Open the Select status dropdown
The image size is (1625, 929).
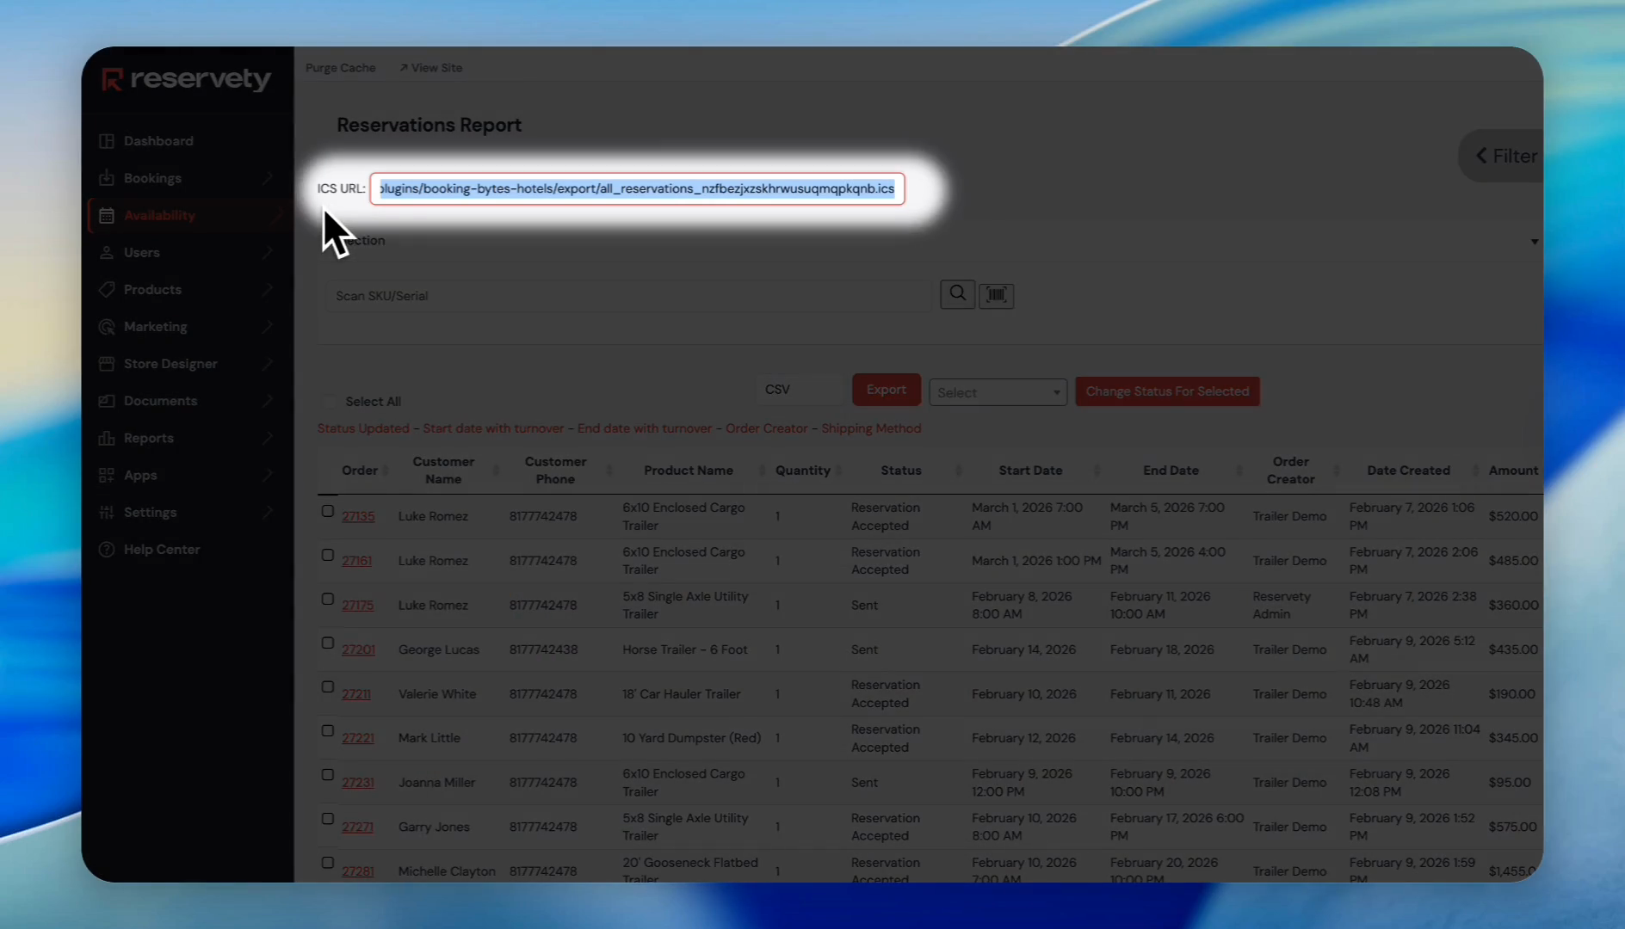(998, 391)
